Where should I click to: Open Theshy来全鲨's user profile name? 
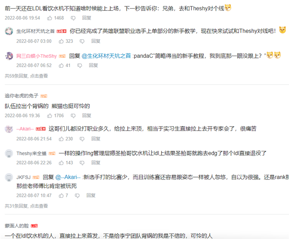point(31,154)
